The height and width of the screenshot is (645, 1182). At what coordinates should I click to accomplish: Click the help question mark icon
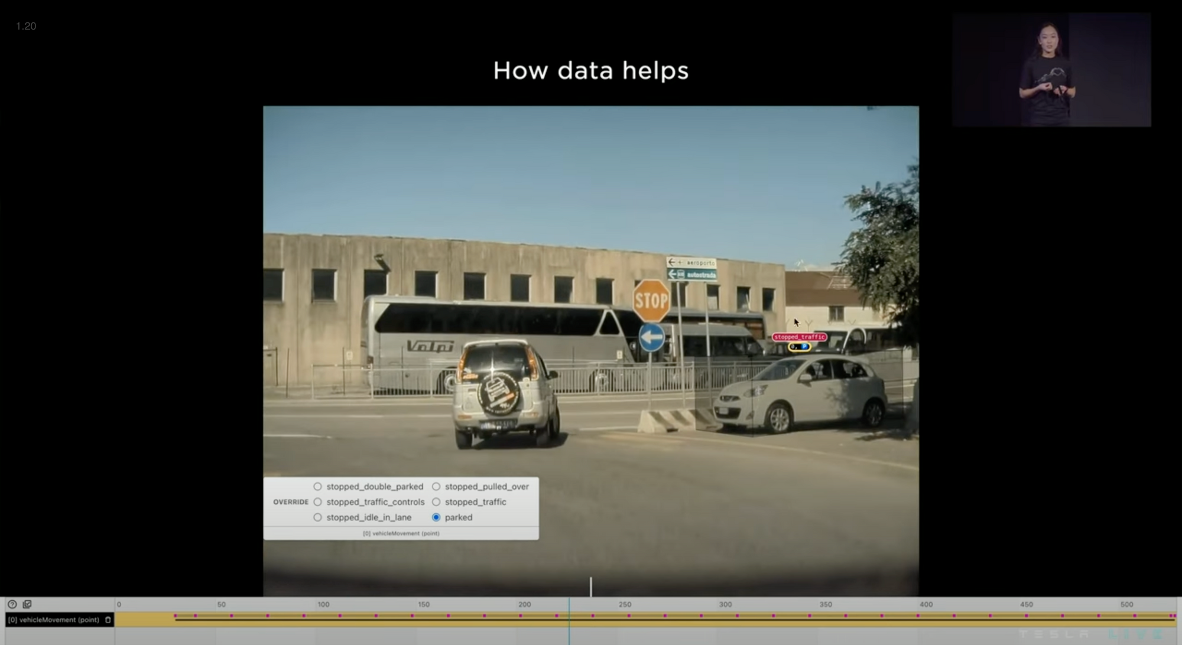(x=12, y=604)
